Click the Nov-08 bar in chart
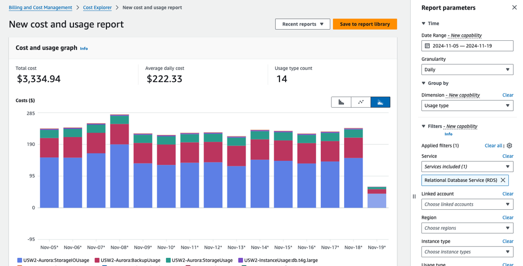The width and height of the screenshot is (523, 266). [x=120, y=161]
